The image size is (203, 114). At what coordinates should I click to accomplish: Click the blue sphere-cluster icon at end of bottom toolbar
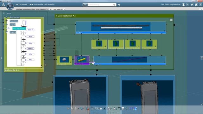tap(135, 109)
